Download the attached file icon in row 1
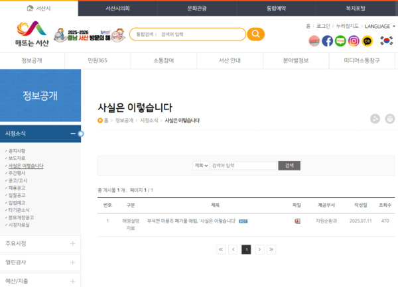 coord(297,221)
